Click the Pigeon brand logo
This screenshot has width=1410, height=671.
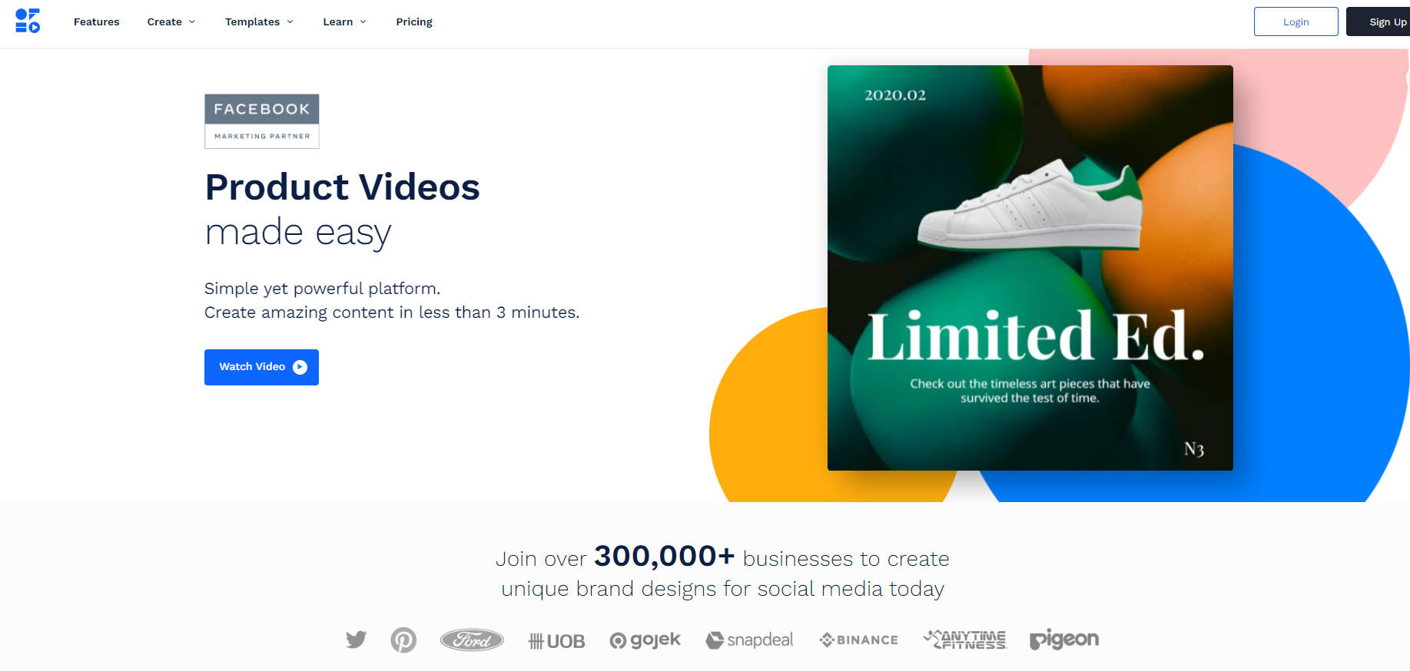click(x=1064, y=640)
